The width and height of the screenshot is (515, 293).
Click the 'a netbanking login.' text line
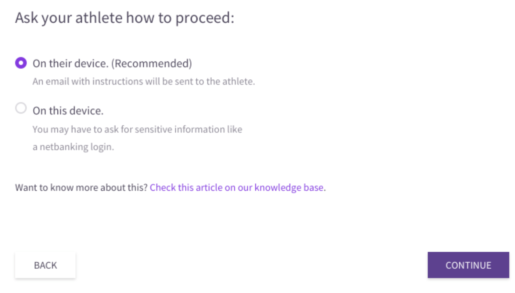(x=73, y=147)
